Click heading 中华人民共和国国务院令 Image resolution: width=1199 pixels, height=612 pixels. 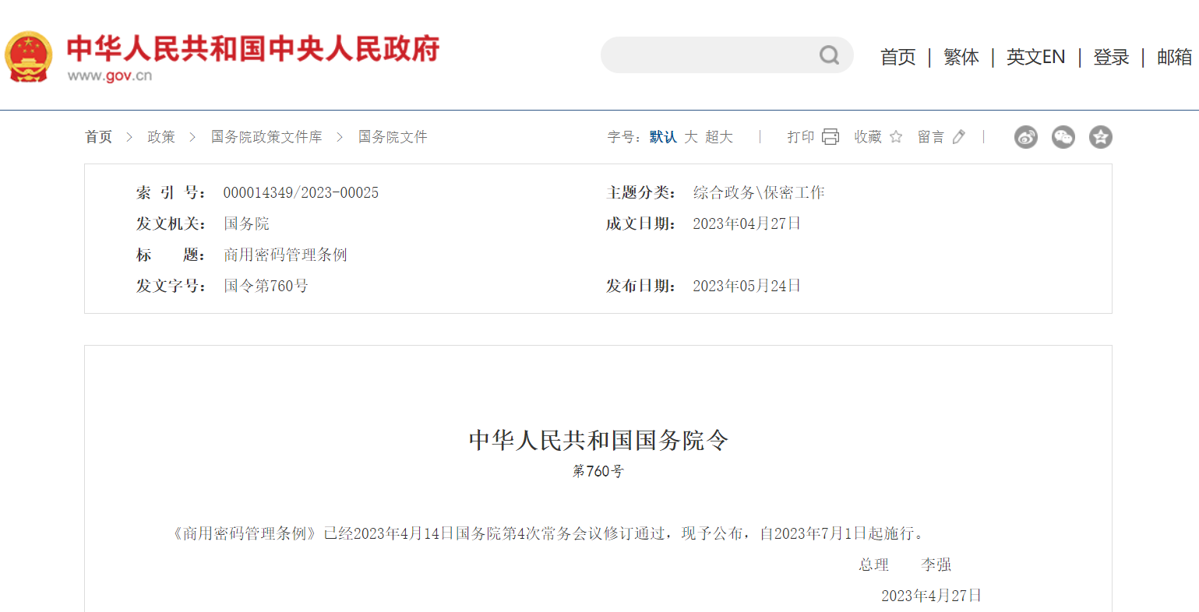(x=598, y=441)
